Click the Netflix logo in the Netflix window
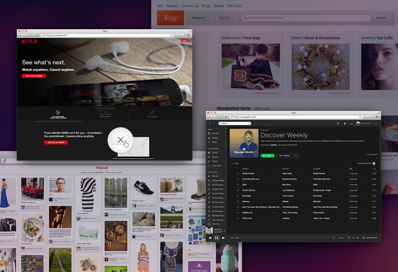This screenshot has height=272, width=398. (29, 41)
